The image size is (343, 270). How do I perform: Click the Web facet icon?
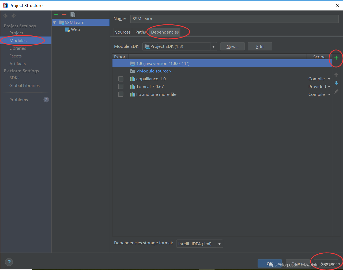click(67, 30)
